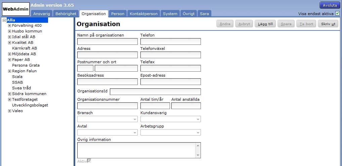Open the Kundansvarig dropdown
This screenshot has width=342, height=166.
(x=171, y=119)
